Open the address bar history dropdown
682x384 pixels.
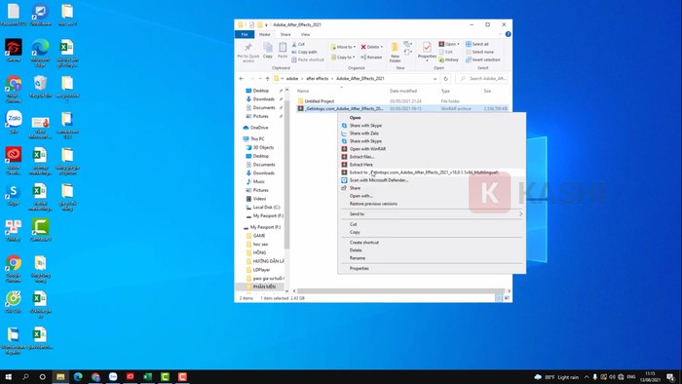435,79
